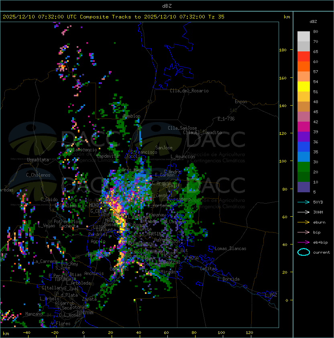This screenshot has height=338, width=334.
Task: Pick the light blue swatch below the 35 label
Action: [x=303, y=157]
